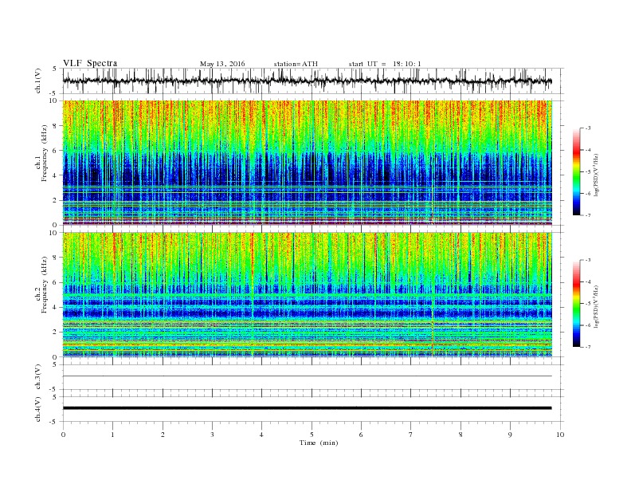631x488 pixels.
Task: Click the date label 'May 13, 2016'
Action: [x=222, y=64]
